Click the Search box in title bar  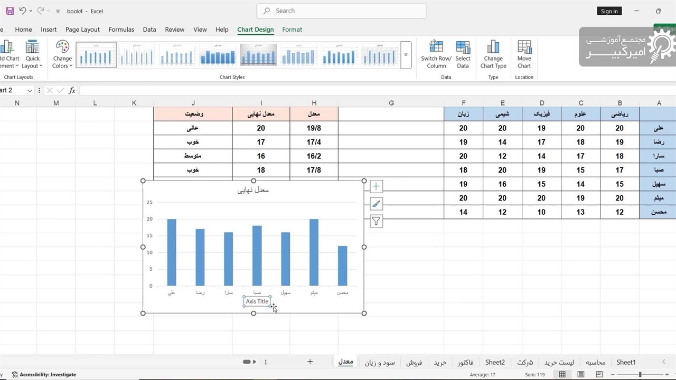(x=341, y=11)
